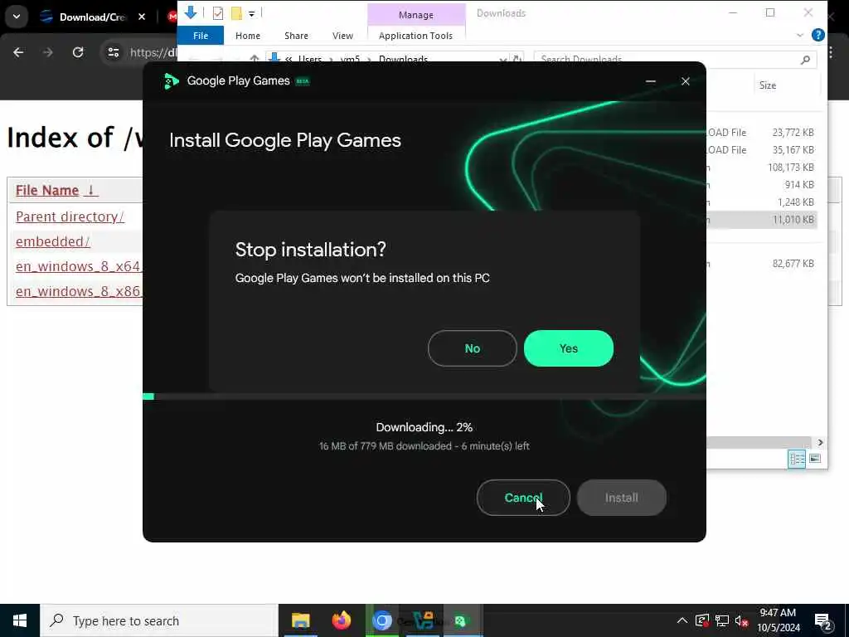Select the Download/Cre browser tab
Screen dimensions: 849x637
92,17
